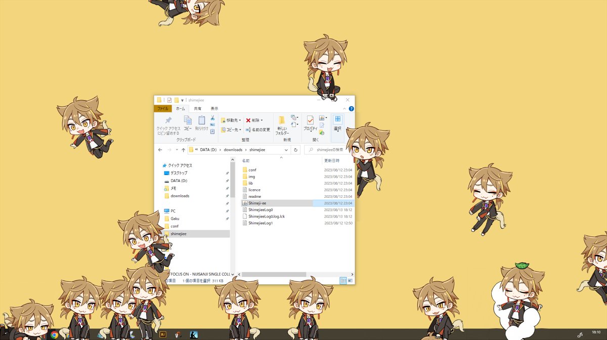Image resolution: width=607 pixels, height=340 pixels.
Task: Go back with the Back arrow
Action: [160, 150]
